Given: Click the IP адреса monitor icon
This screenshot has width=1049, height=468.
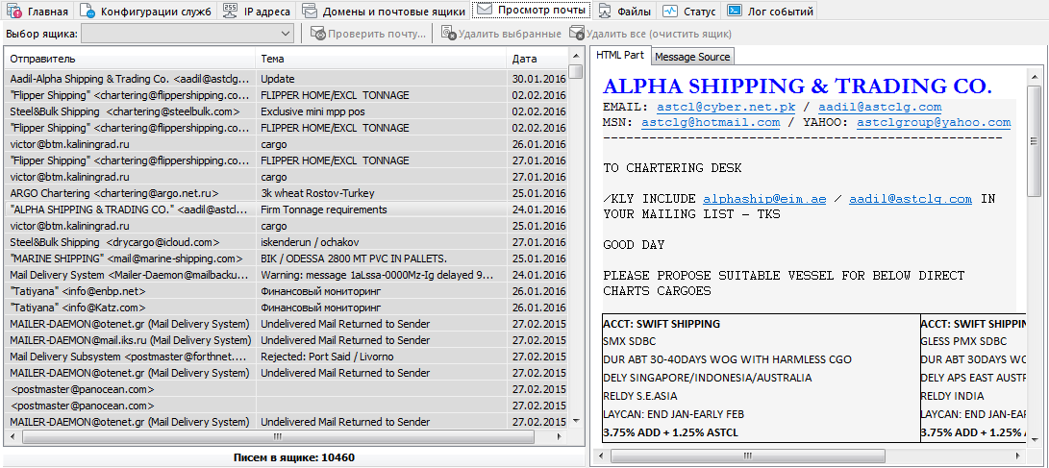Looking at the screenshot, I should point(230,10).
